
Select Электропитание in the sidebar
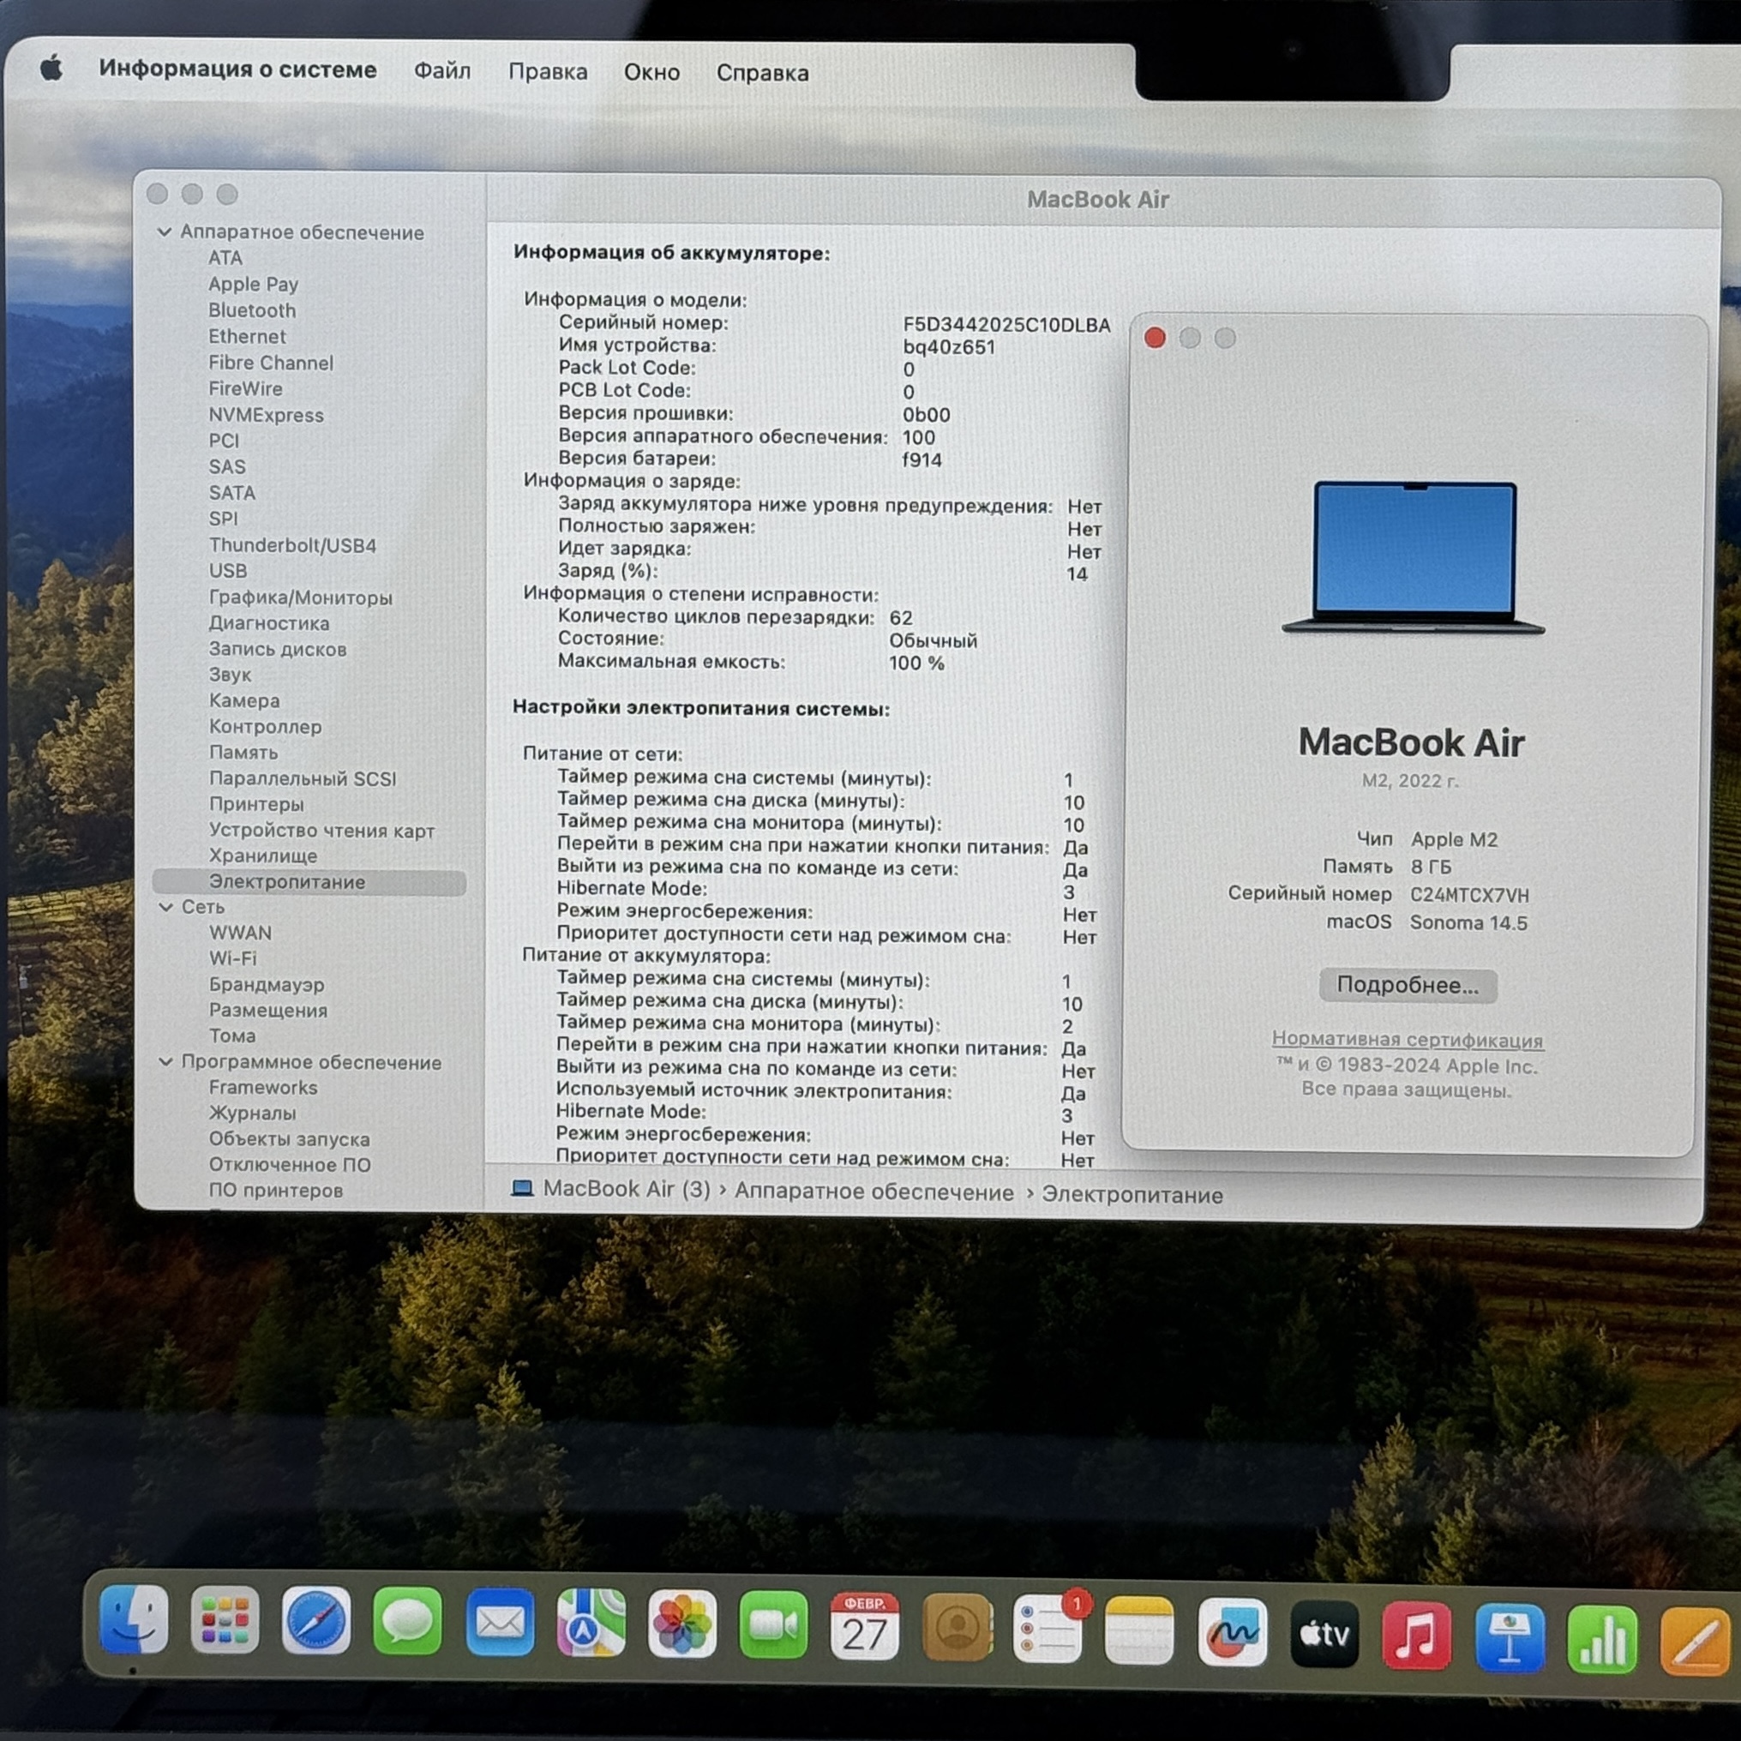tap(309, 882)
